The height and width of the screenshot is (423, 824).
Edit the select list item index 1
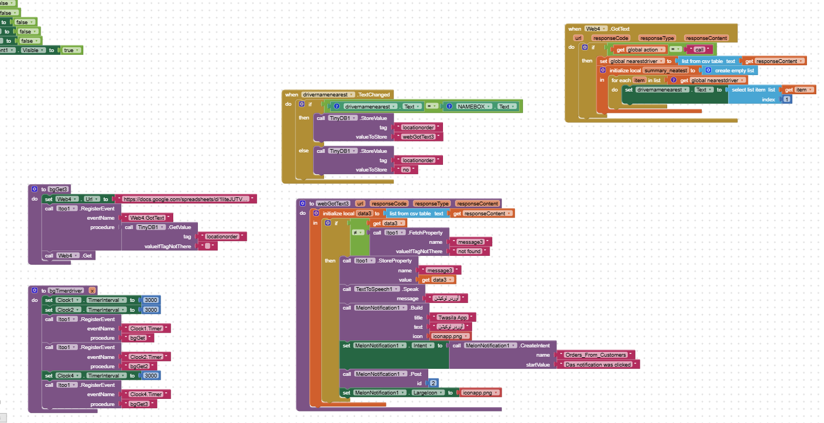[787, 99]
